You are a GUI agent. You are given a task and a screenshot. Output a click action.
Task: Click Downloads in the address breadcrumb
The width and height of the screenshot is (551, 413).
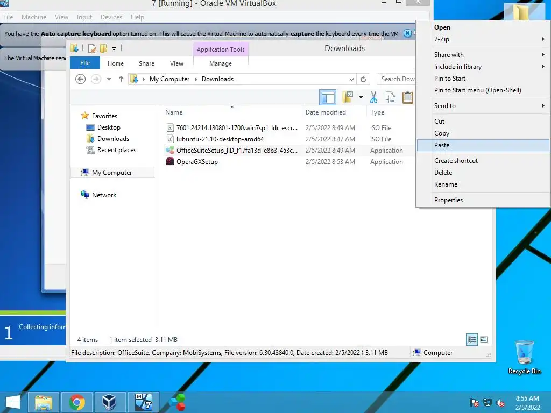217,79
